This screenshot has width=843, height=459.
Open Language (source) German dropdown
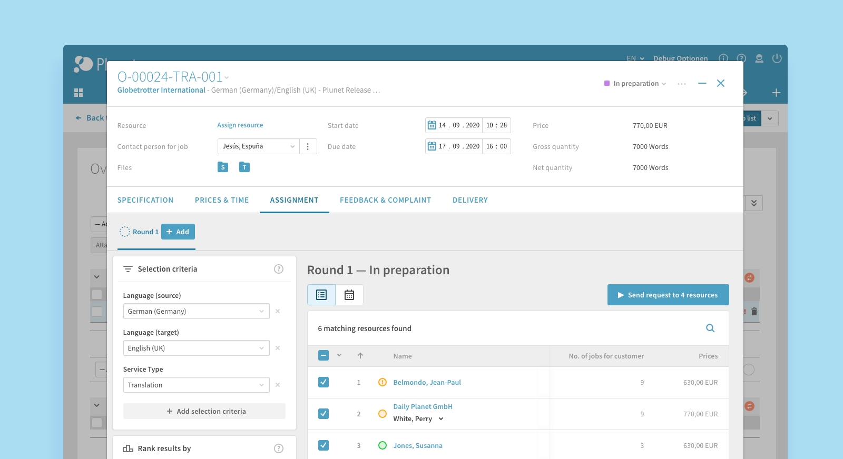[196, 311]
